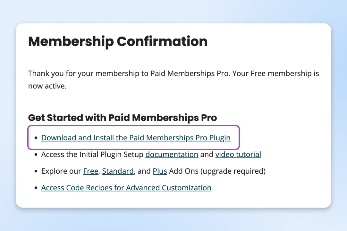Click the bullet before 'Explore our'
This screenshot has height=231, width=347.
point(36,171)
